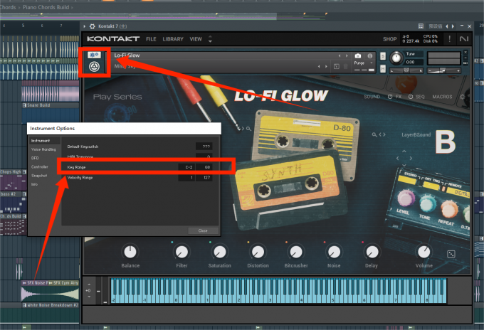Image resolution: width=484 pixels, height=330 pixels.
Task: Click the Bitcrusher macro knob
Action: point(296,252)
